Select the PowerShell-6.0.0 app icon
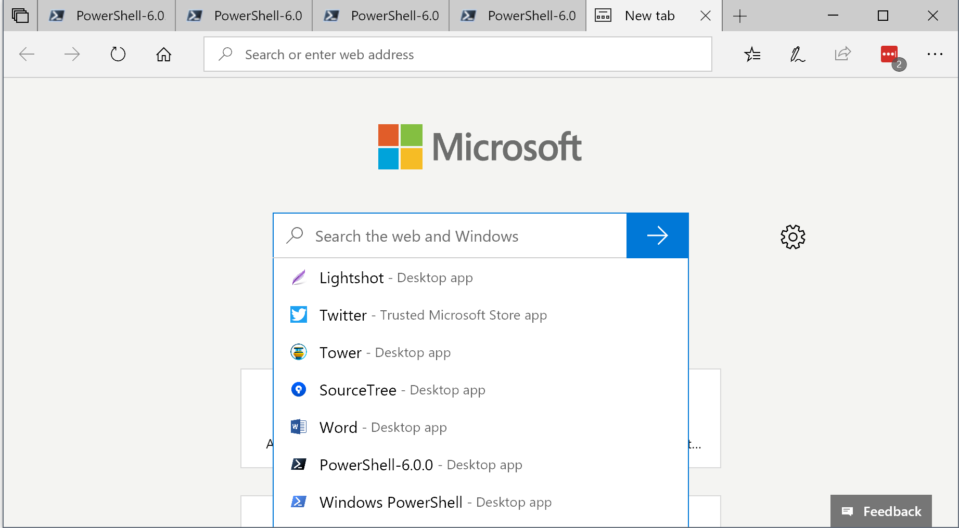 tap(299, 464)
